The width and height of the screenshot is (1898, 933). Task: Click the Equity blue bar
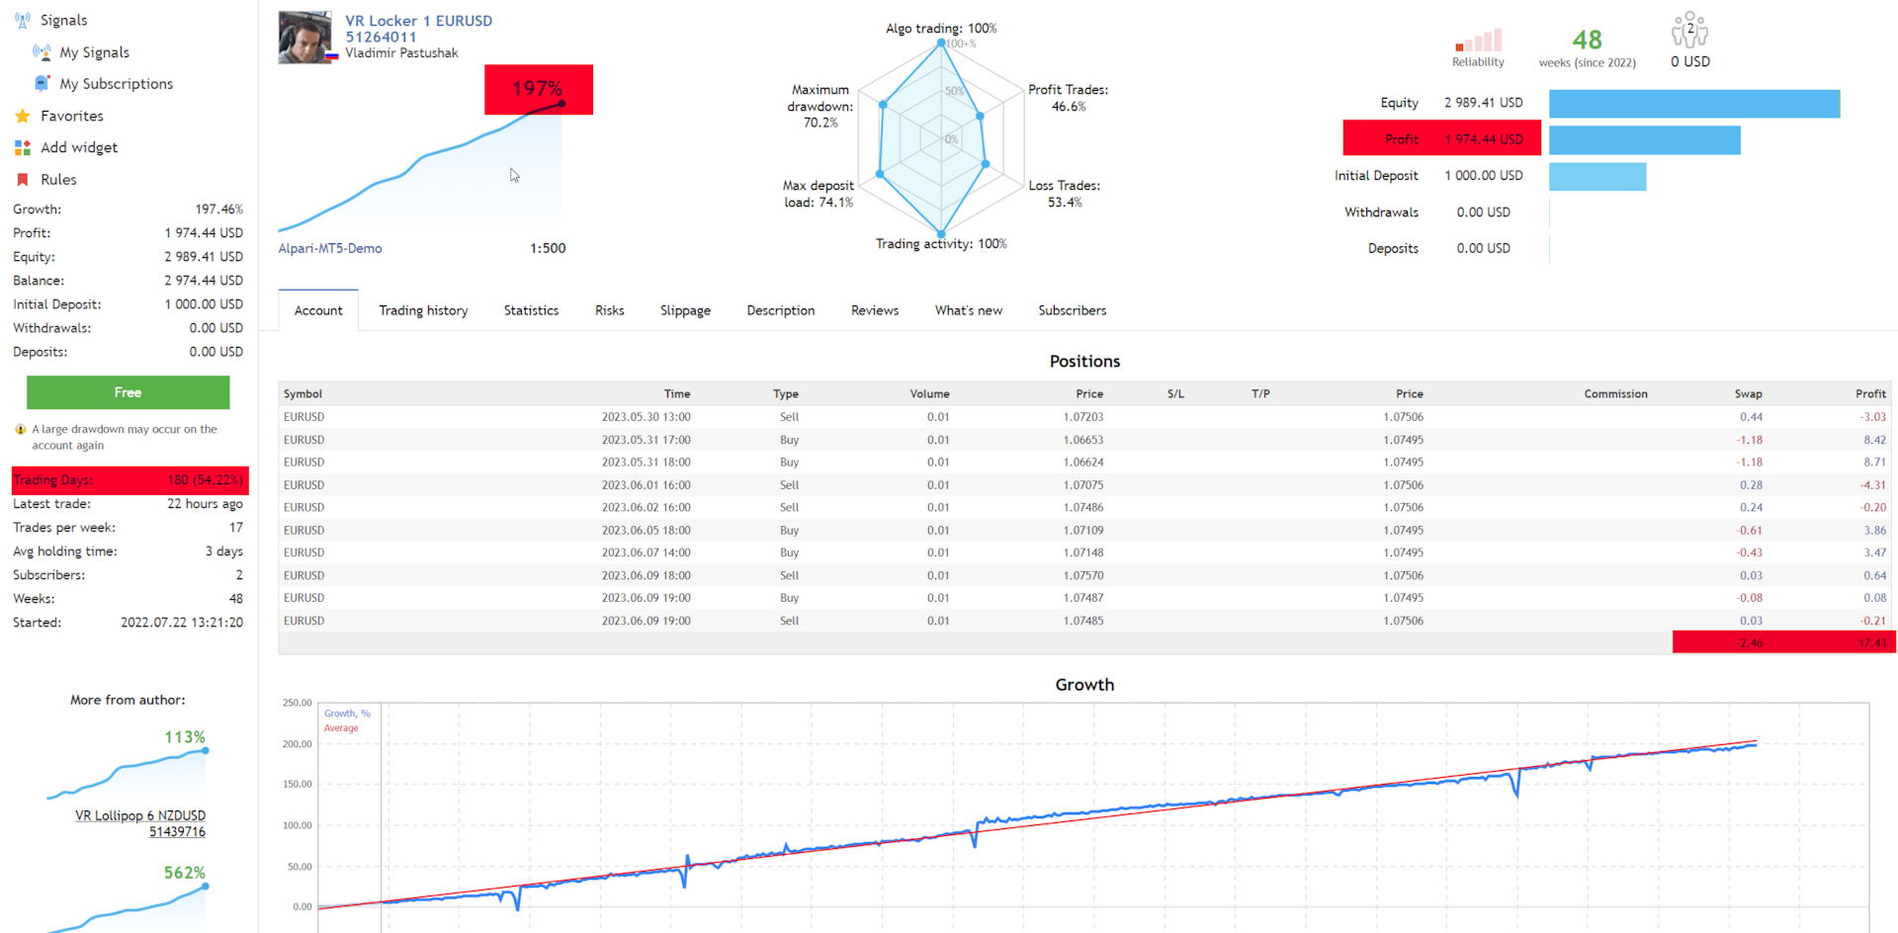1694,104
